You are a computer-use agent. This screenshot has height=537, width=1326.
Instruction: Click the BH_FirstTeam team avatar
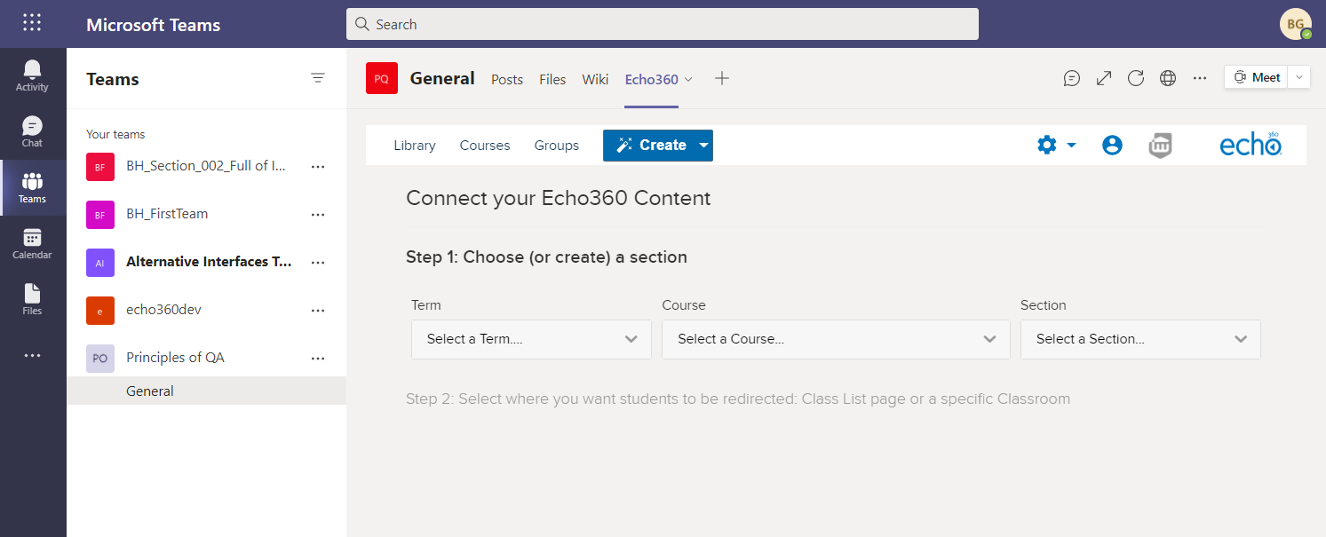(x=100, y=214)
